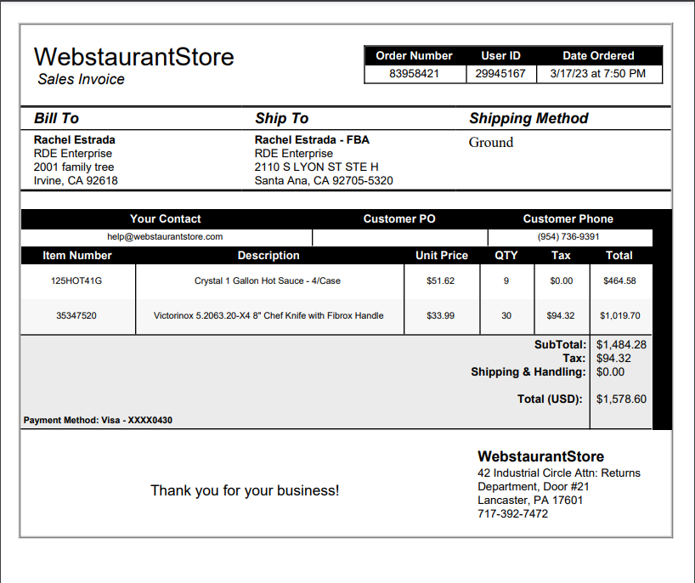The height and width of the screenshot is (583, 695).
Task: Click item number 125HOT41G
Action: tap(76, 281)
